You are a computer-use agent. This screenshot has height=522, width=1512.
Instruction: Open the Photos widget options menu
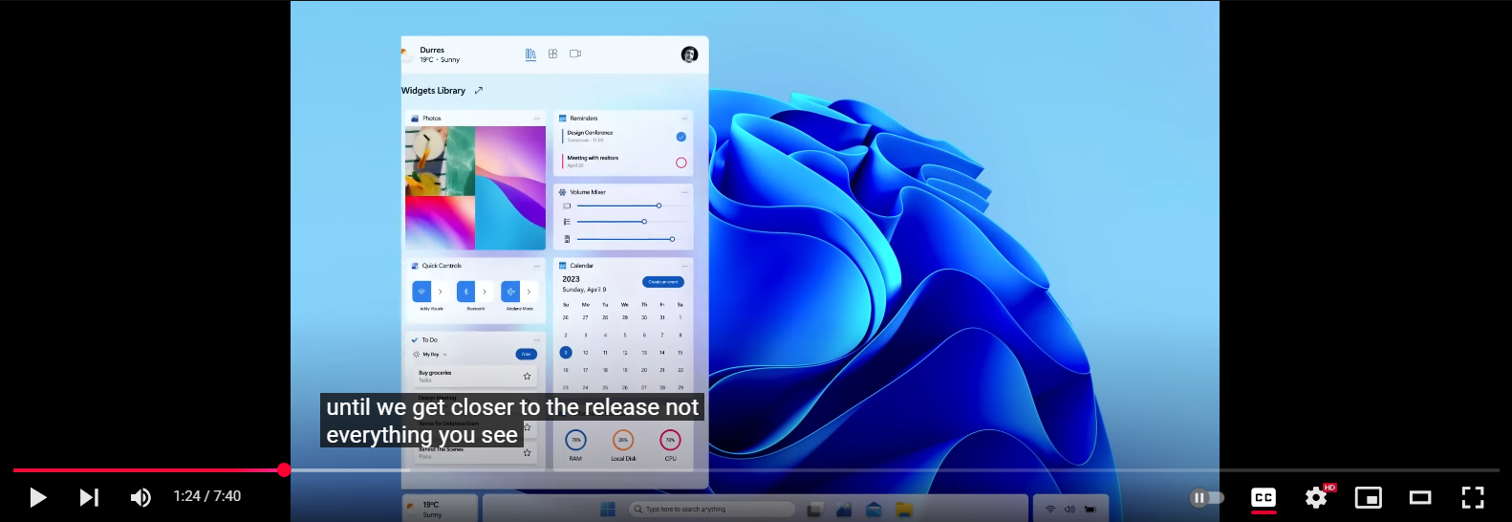click(537, 119)
